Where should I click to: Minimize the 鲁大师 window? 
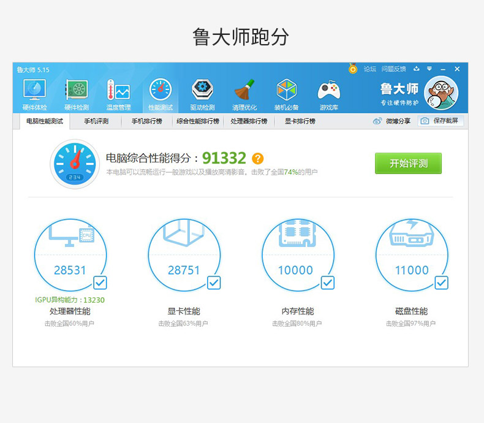(x=443, y=69)
